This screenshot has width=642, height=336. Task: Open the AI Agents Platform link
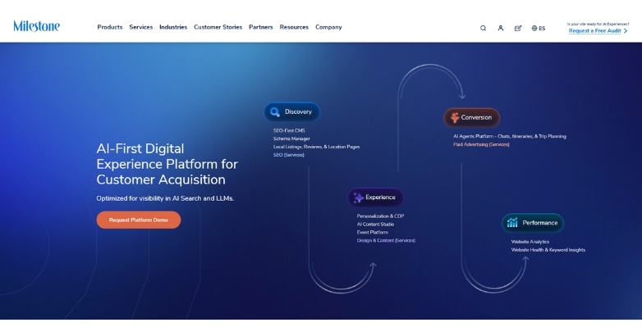point(510,137)
